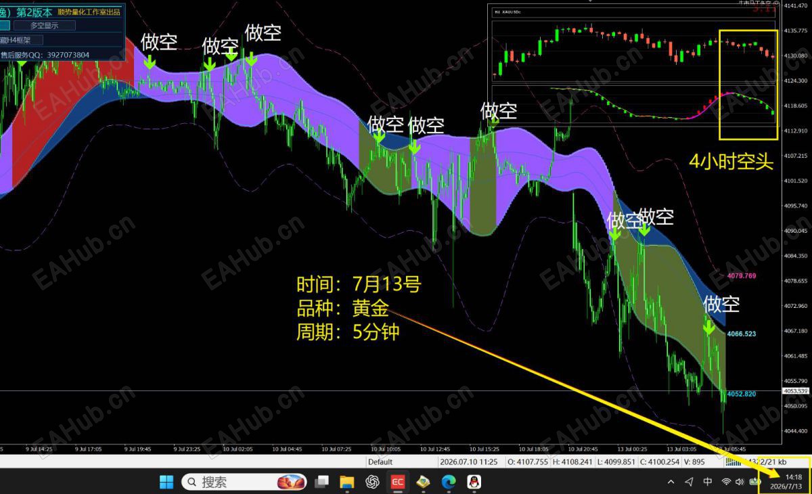Click the 4066.523 band price label

[742, 334]
